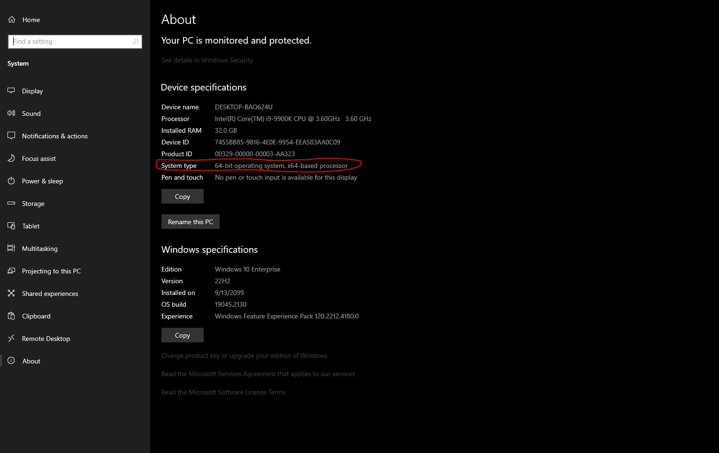
Task: Click the Focus assist moon icon
Action: tap(11, 159)
